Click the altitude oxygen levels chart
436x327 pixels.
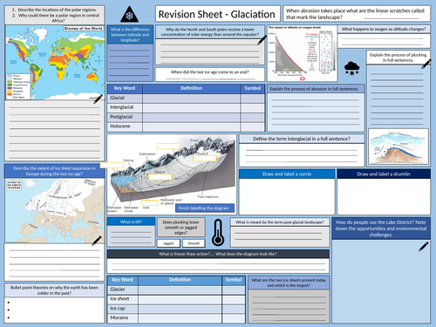[x=302, y=53]
